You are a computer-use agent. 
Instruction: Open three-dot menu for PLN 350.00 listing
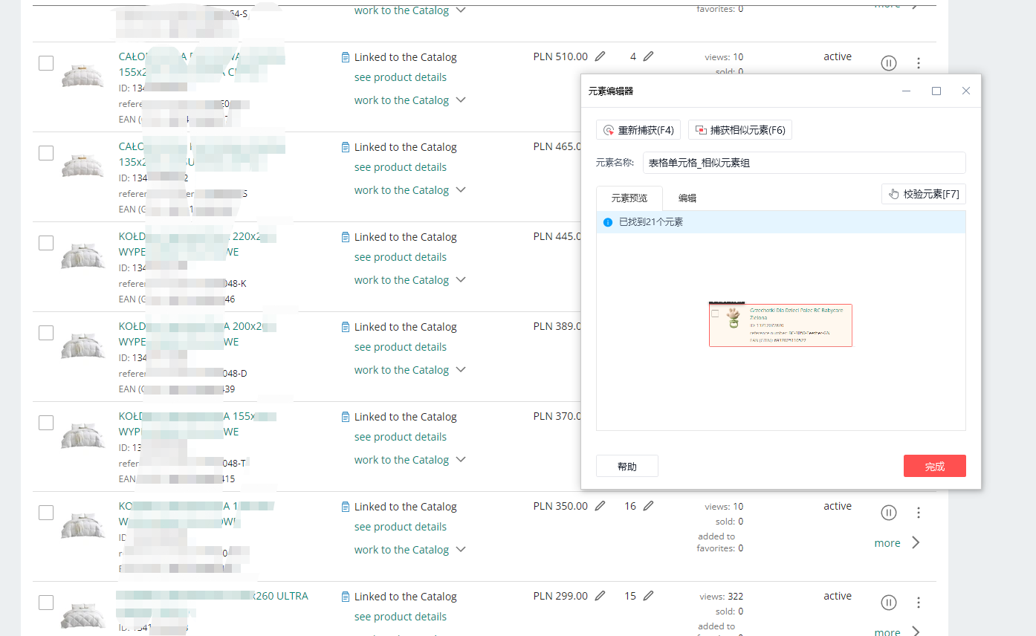pyautogui.click(x=919, y=513)
